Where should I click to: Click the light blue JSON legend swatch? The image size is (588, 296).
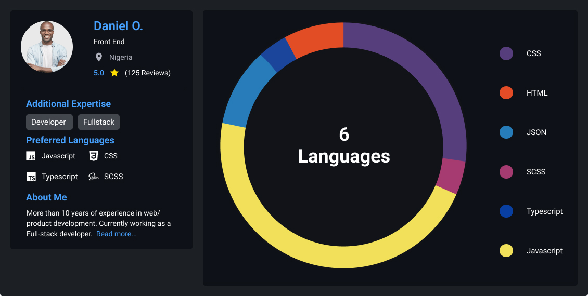pyautogui.click(x=506, y=132)
